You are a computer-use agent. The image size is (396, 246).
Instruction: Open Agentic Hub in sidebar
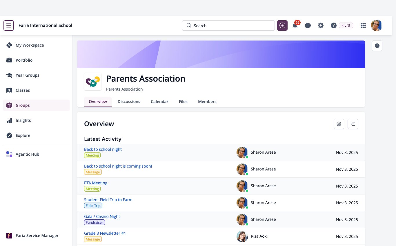tap(36, 154)
